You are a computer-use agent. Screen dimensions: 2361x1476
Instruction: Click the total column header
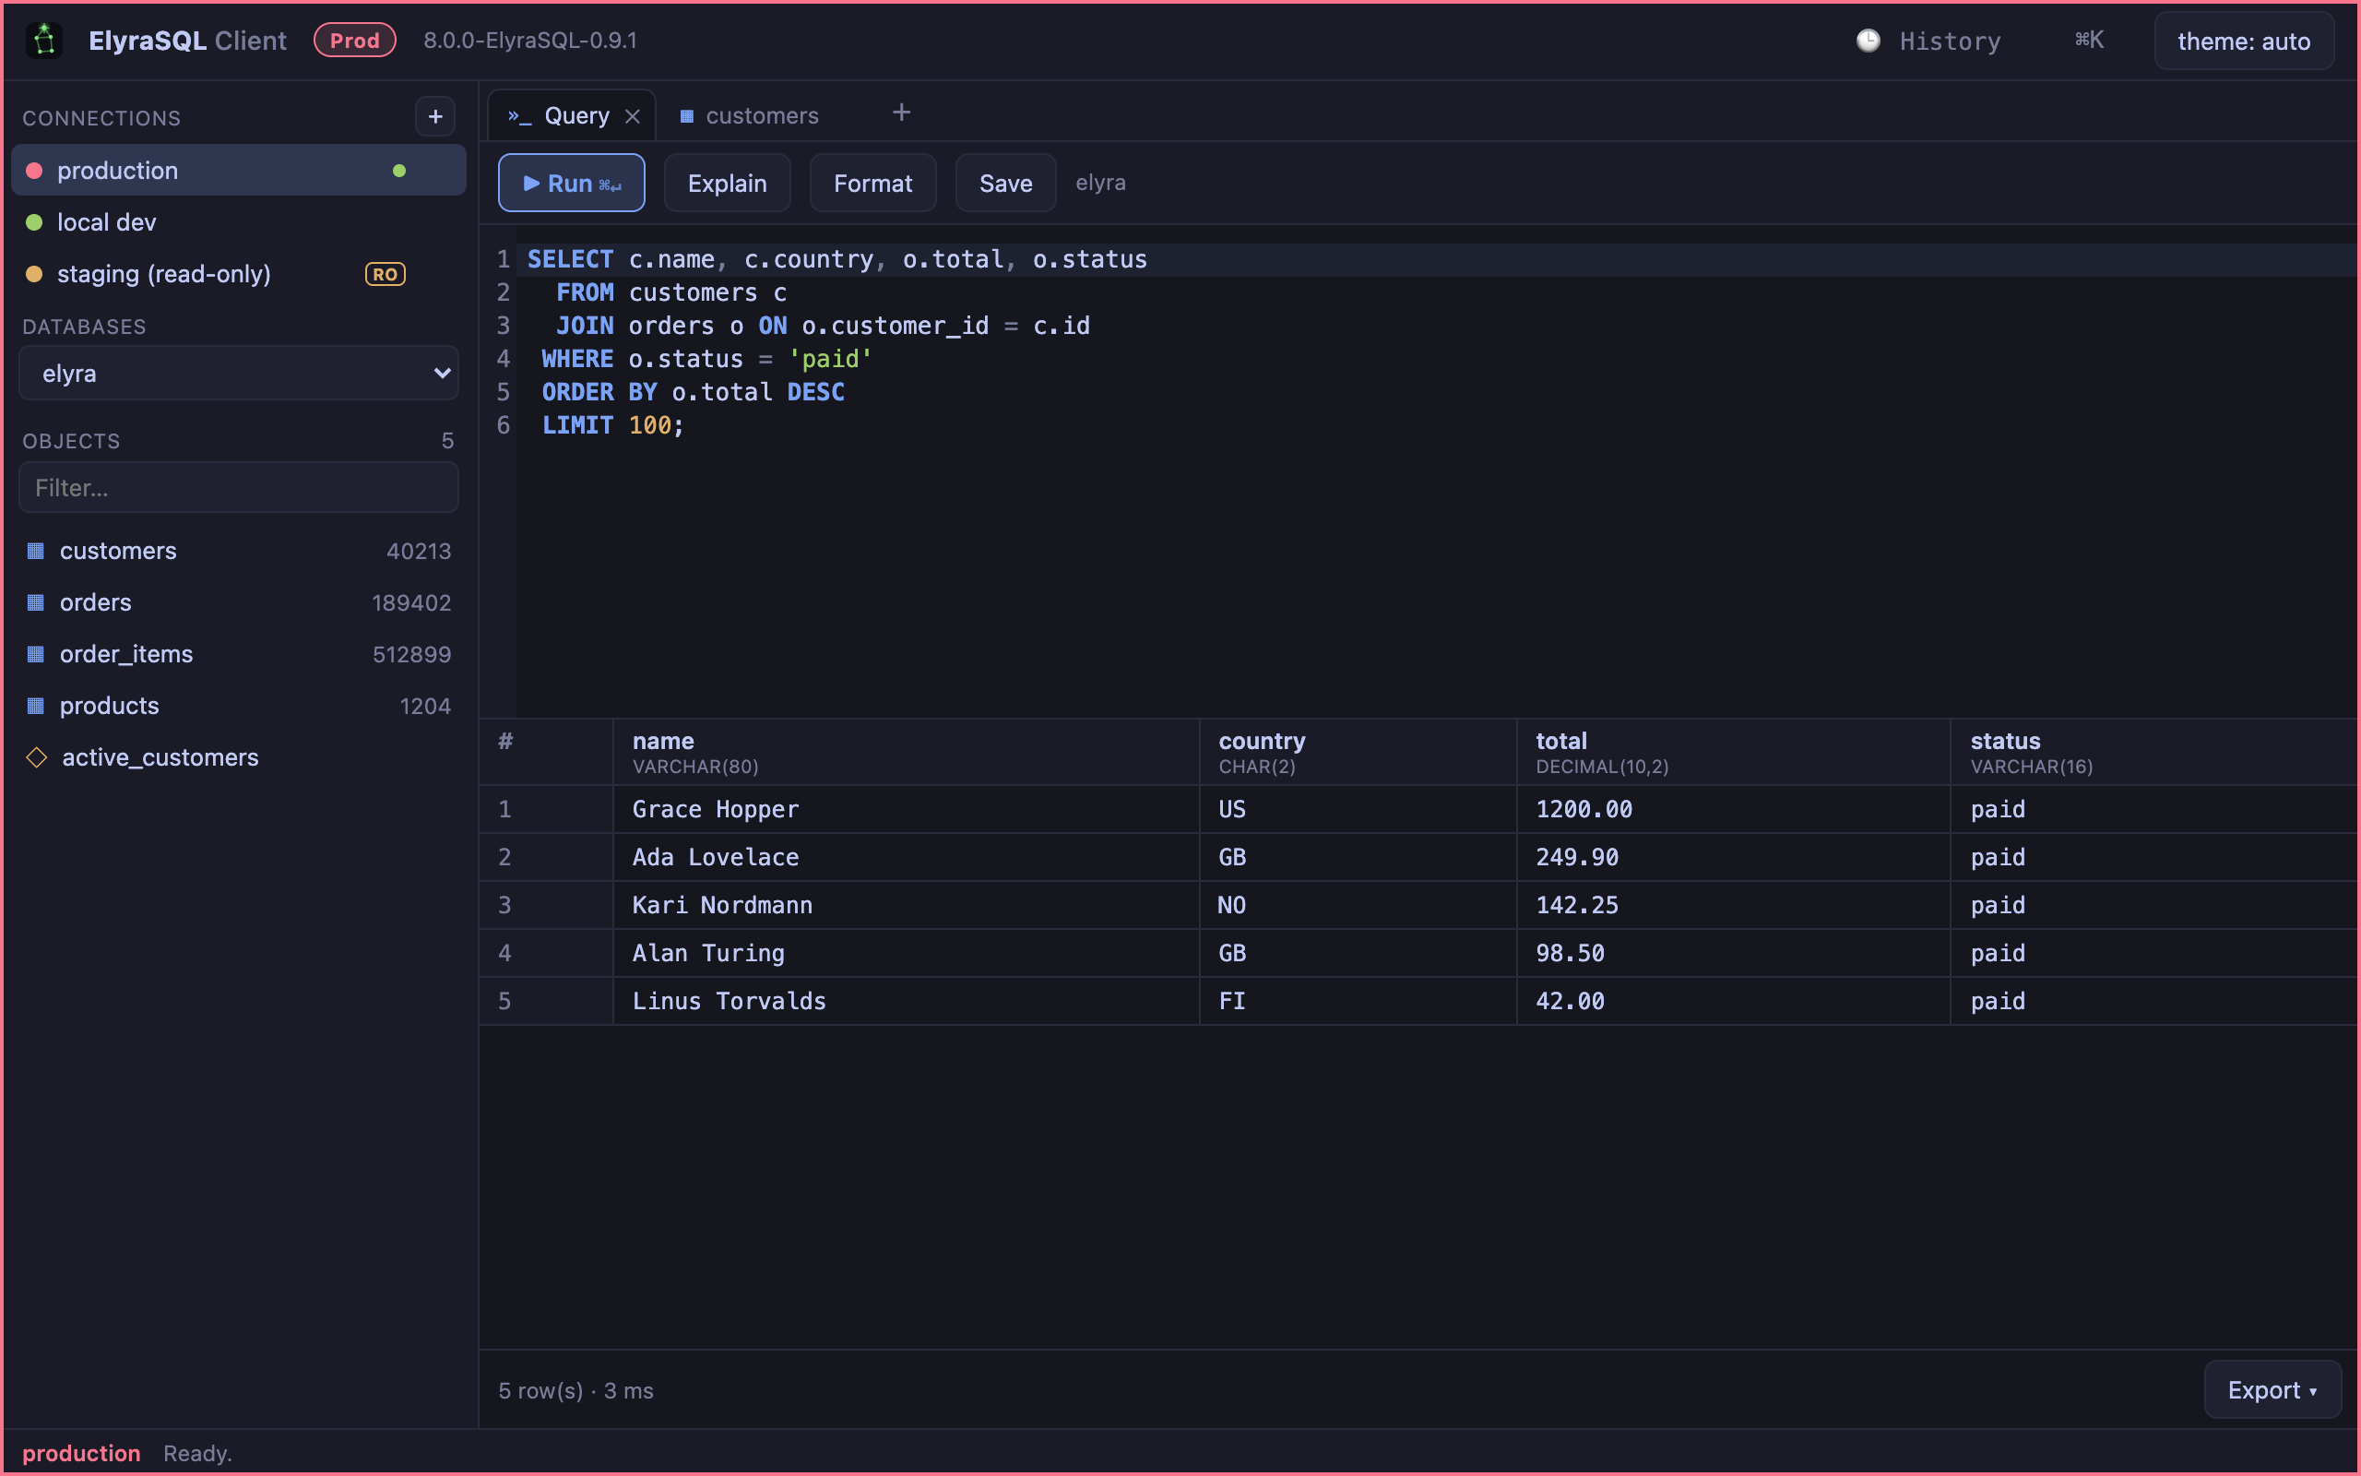click(1734, 753)
